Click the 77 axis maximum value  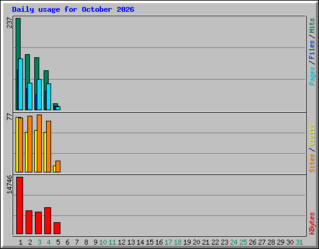coord(9,116)
